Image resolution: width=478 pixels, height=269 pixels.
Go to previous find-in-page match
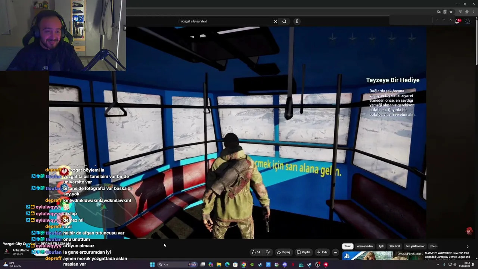click(x=437, y=20)
